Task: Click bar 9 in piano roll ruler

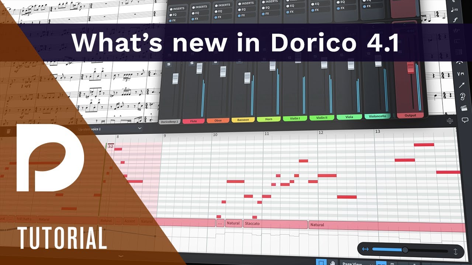Action: (x=164, y=135)
